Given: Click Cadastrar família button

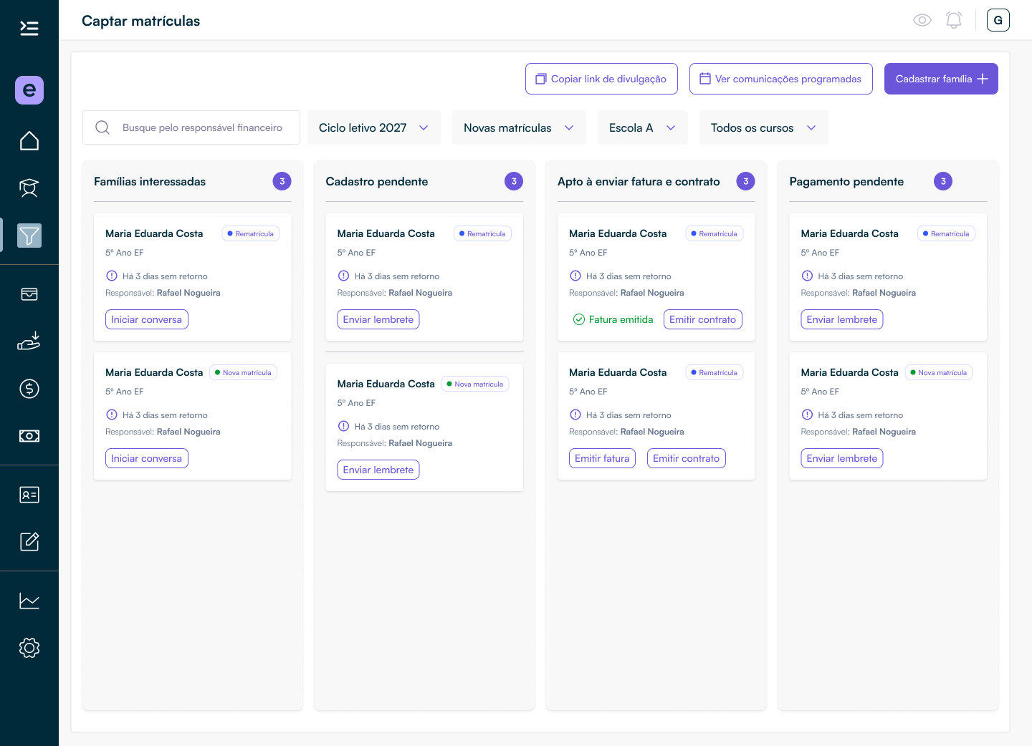Looking at the screenshot, I should (941, 79).
